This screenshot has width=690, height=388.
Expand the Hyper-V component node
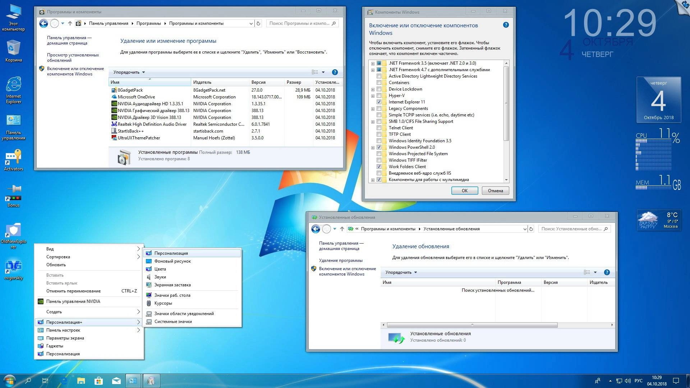pos(373,96)
